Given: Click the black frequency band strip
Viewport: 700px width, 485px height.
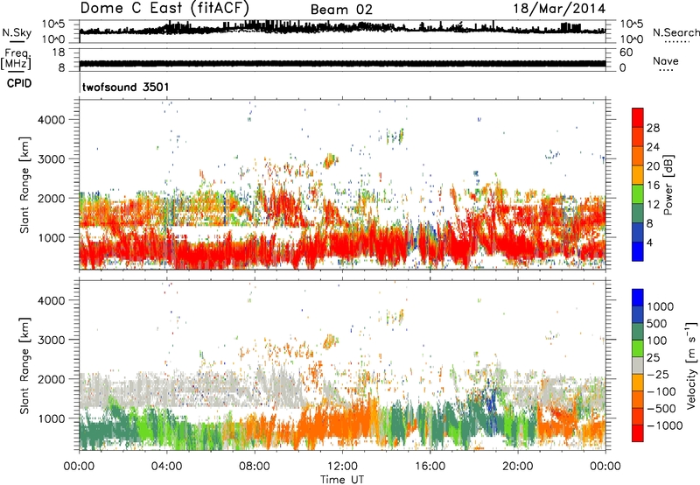Looking at the screenshot, I should click(x=342, y=63).
